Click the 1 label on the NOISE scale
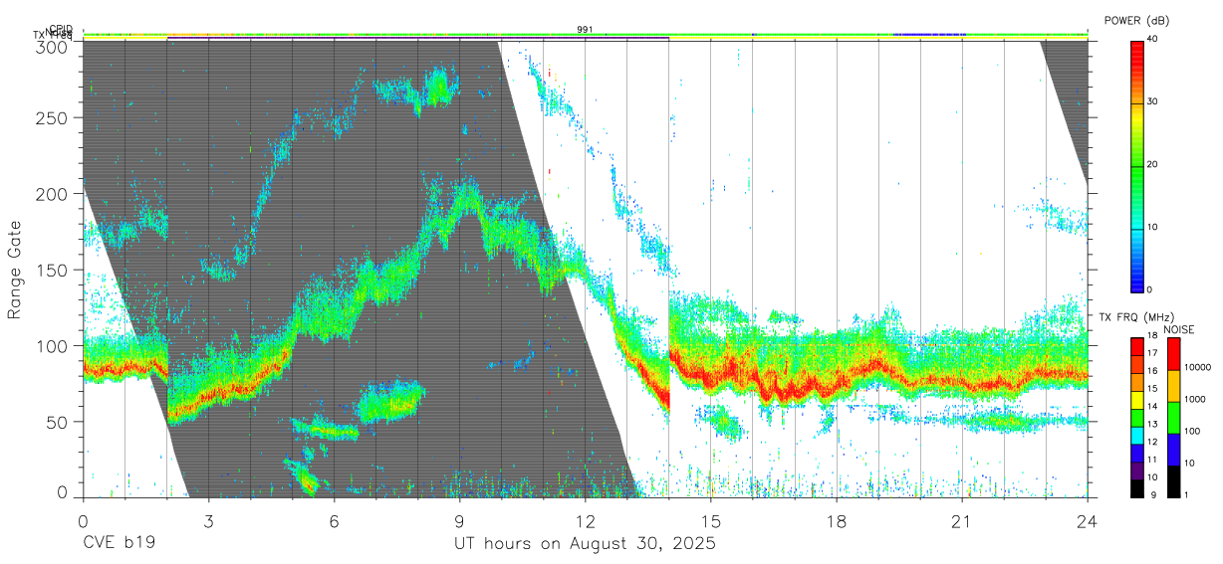 click(1187, 494)
